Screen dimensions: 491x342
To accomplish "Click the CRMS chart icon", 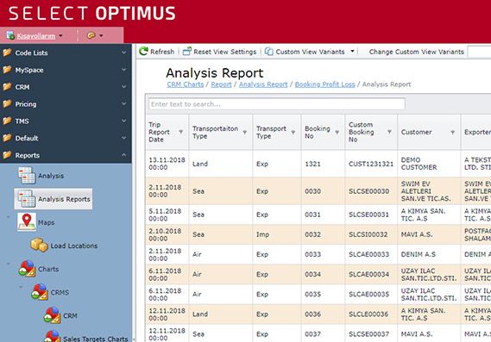I will click(40, 292).
